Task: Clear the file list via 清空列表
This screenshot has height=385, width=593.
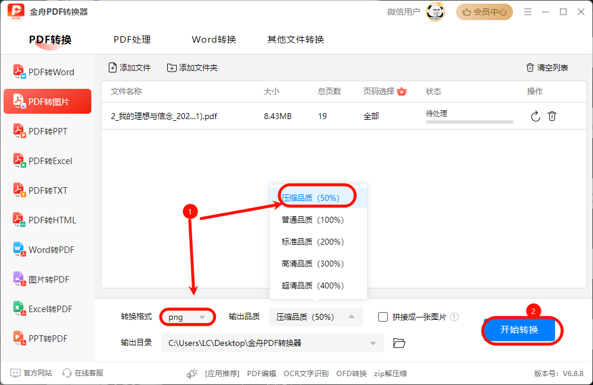Action: [x=546, y=68]
